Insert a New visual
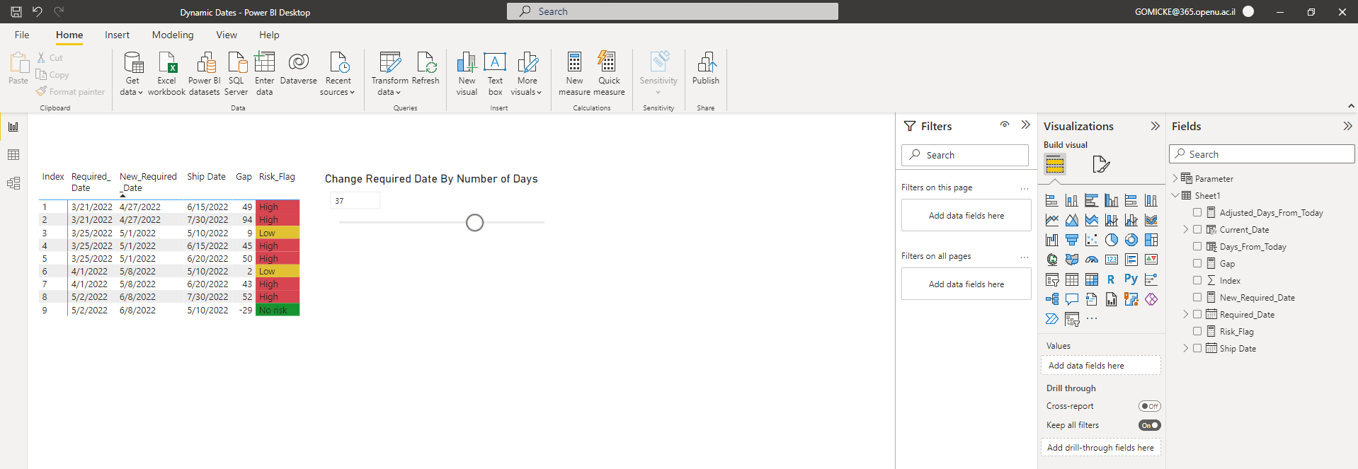The image size is (1358, 469). click(x=467, y=74)
